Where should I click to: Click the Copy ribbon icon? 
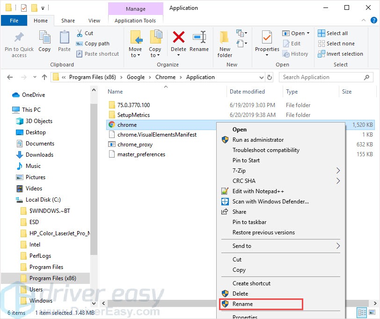click(x=44, y=37)
